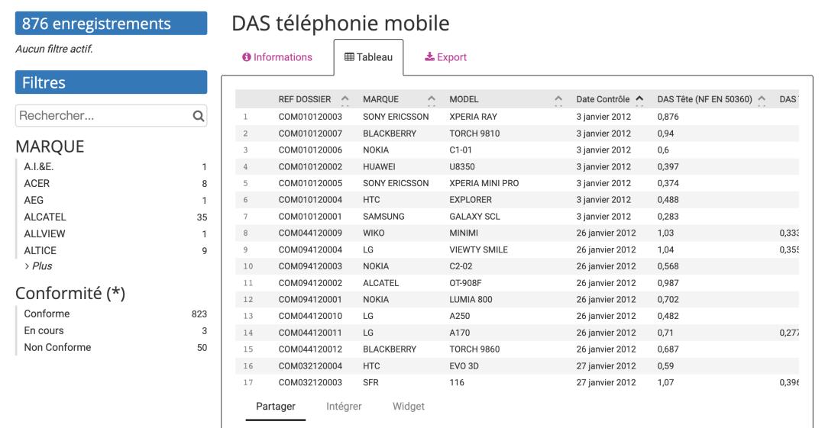The height and width of the screenshot is (428, 825).
Task: Sort by DAS Tête column arrow
Action: [x=762, y=100]
